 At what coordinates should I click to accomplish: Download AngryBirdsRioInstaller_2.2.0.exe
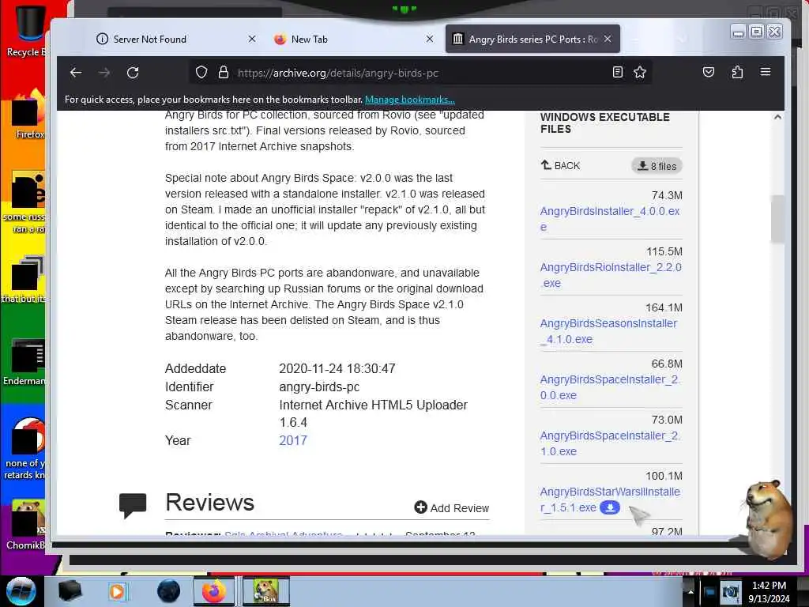tap(611, 275)
